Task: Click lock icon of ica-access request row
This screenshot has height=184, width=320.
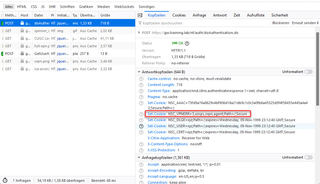Action: (22, 69)
